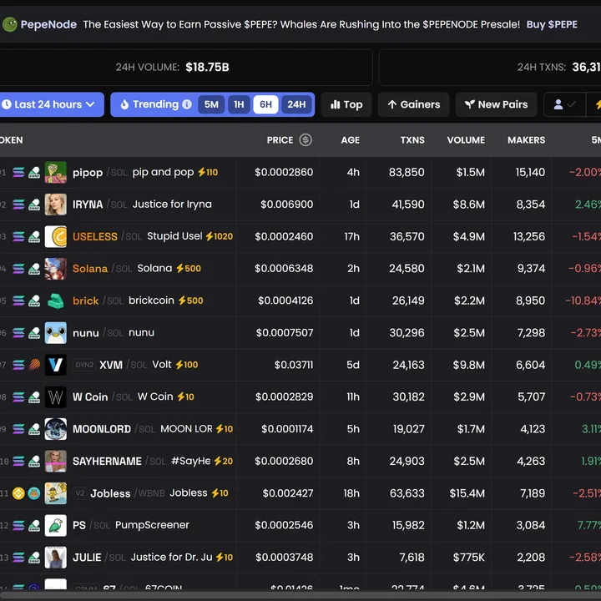Click the green brick token icon
Image resolution: width=601 pixels, height=601 pixels.
tap(56, 300)
